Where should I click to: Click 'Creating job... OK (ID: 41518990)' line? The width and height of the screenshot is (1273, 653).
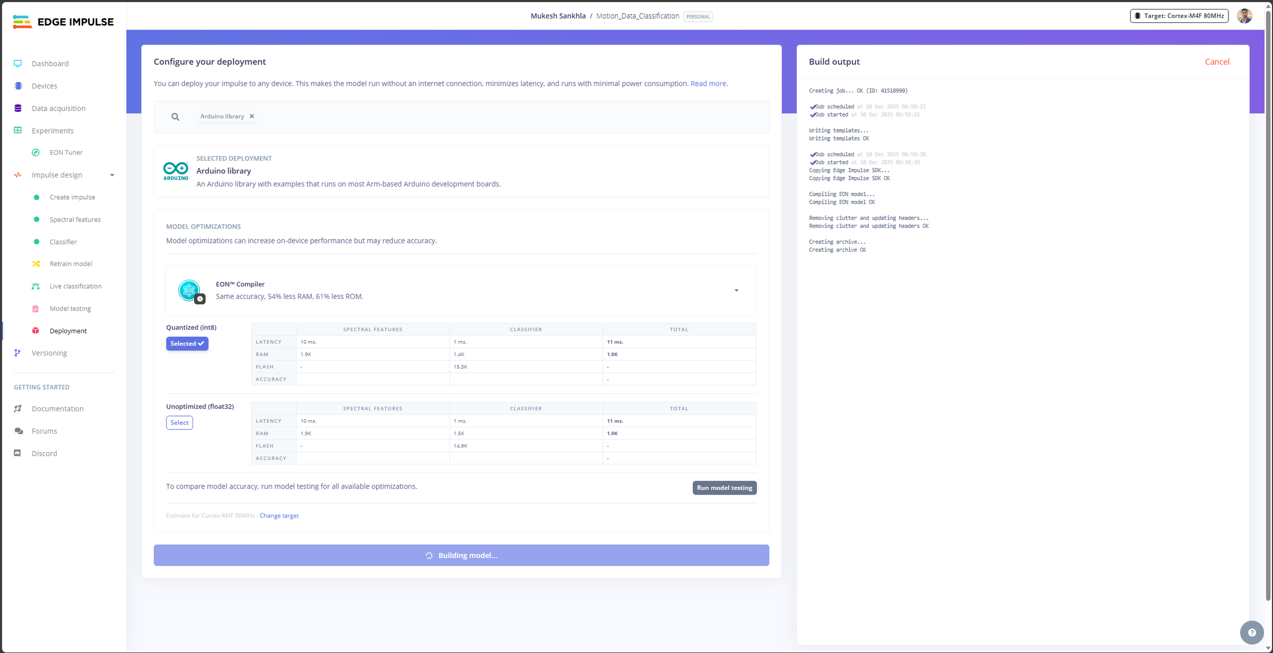[x=858, y=91]
